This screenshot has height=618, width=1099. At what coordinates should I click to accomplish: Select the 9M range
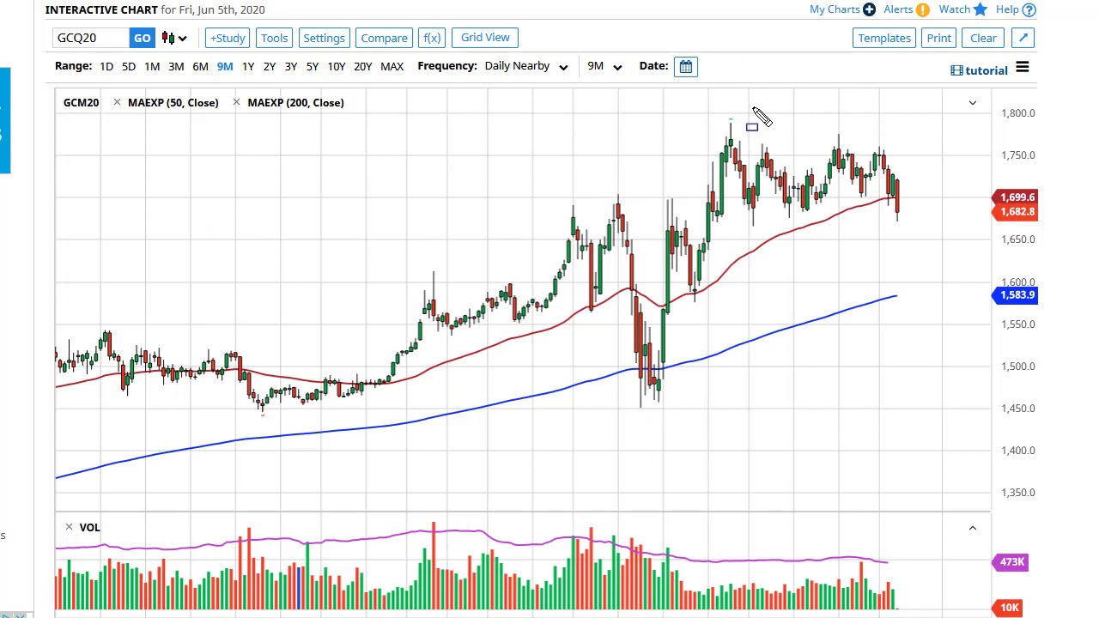point(225,66)
